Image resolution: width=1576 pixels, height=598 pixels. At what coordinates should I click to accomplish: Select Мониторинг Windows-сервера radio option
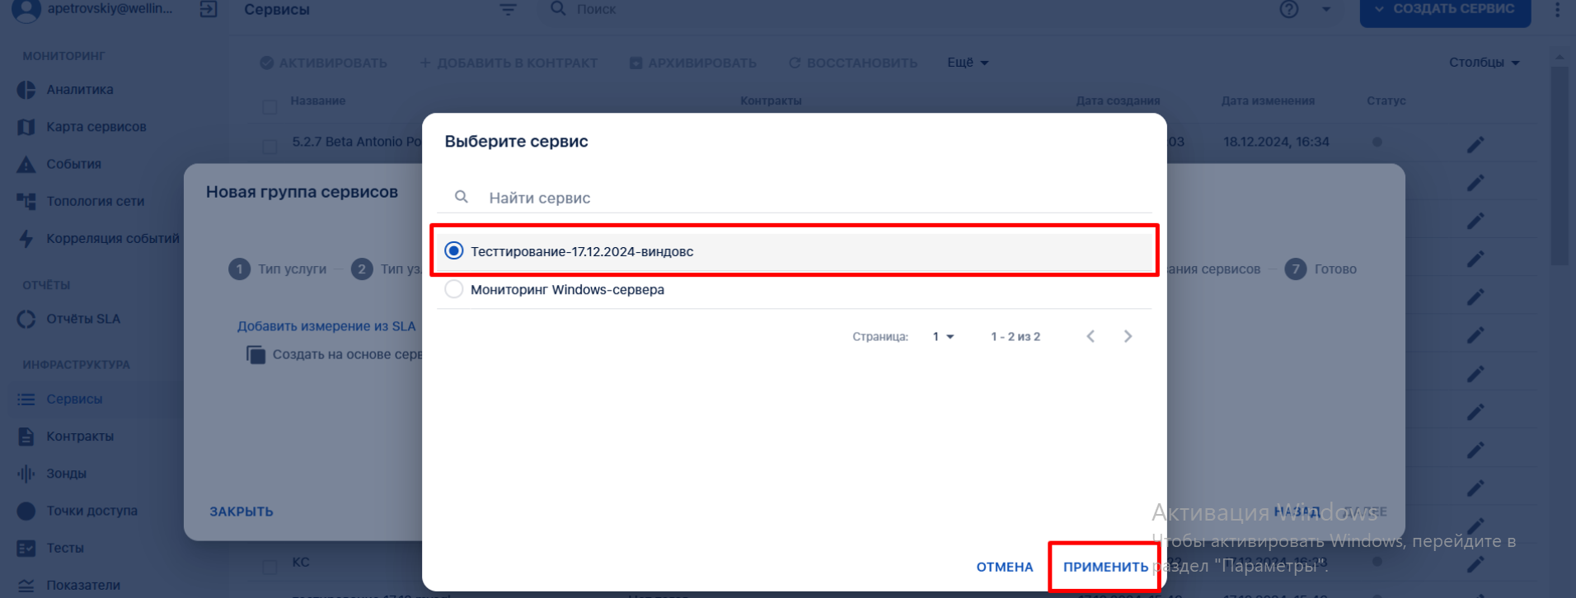[x=454, y=289]
